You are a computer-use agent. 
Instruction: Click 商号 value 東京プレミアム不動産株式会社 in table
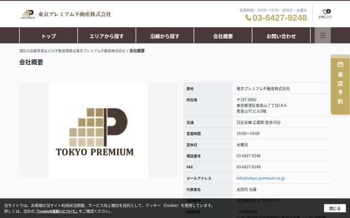pos(263,88)
